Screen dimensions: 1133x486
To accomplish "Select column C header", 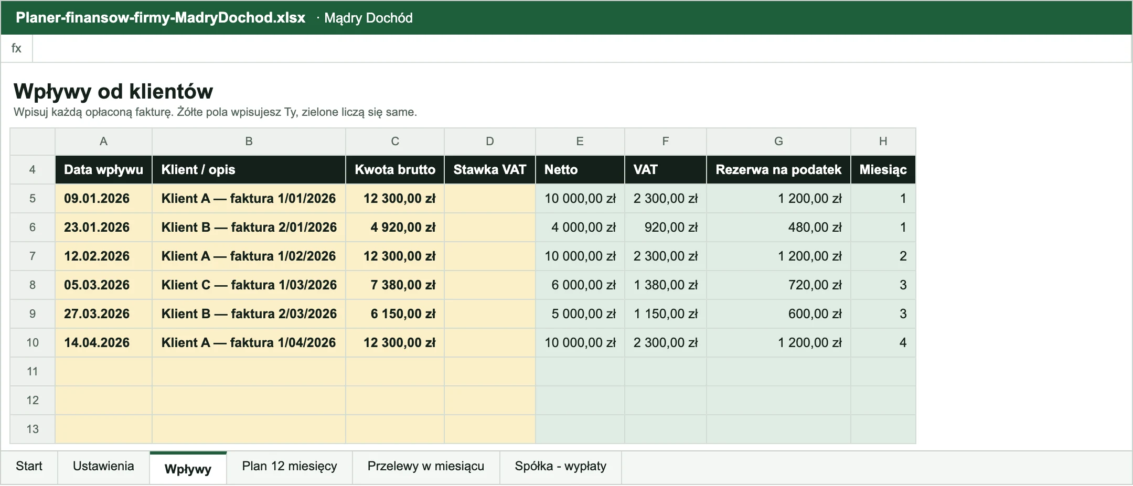I will (395, 141).
